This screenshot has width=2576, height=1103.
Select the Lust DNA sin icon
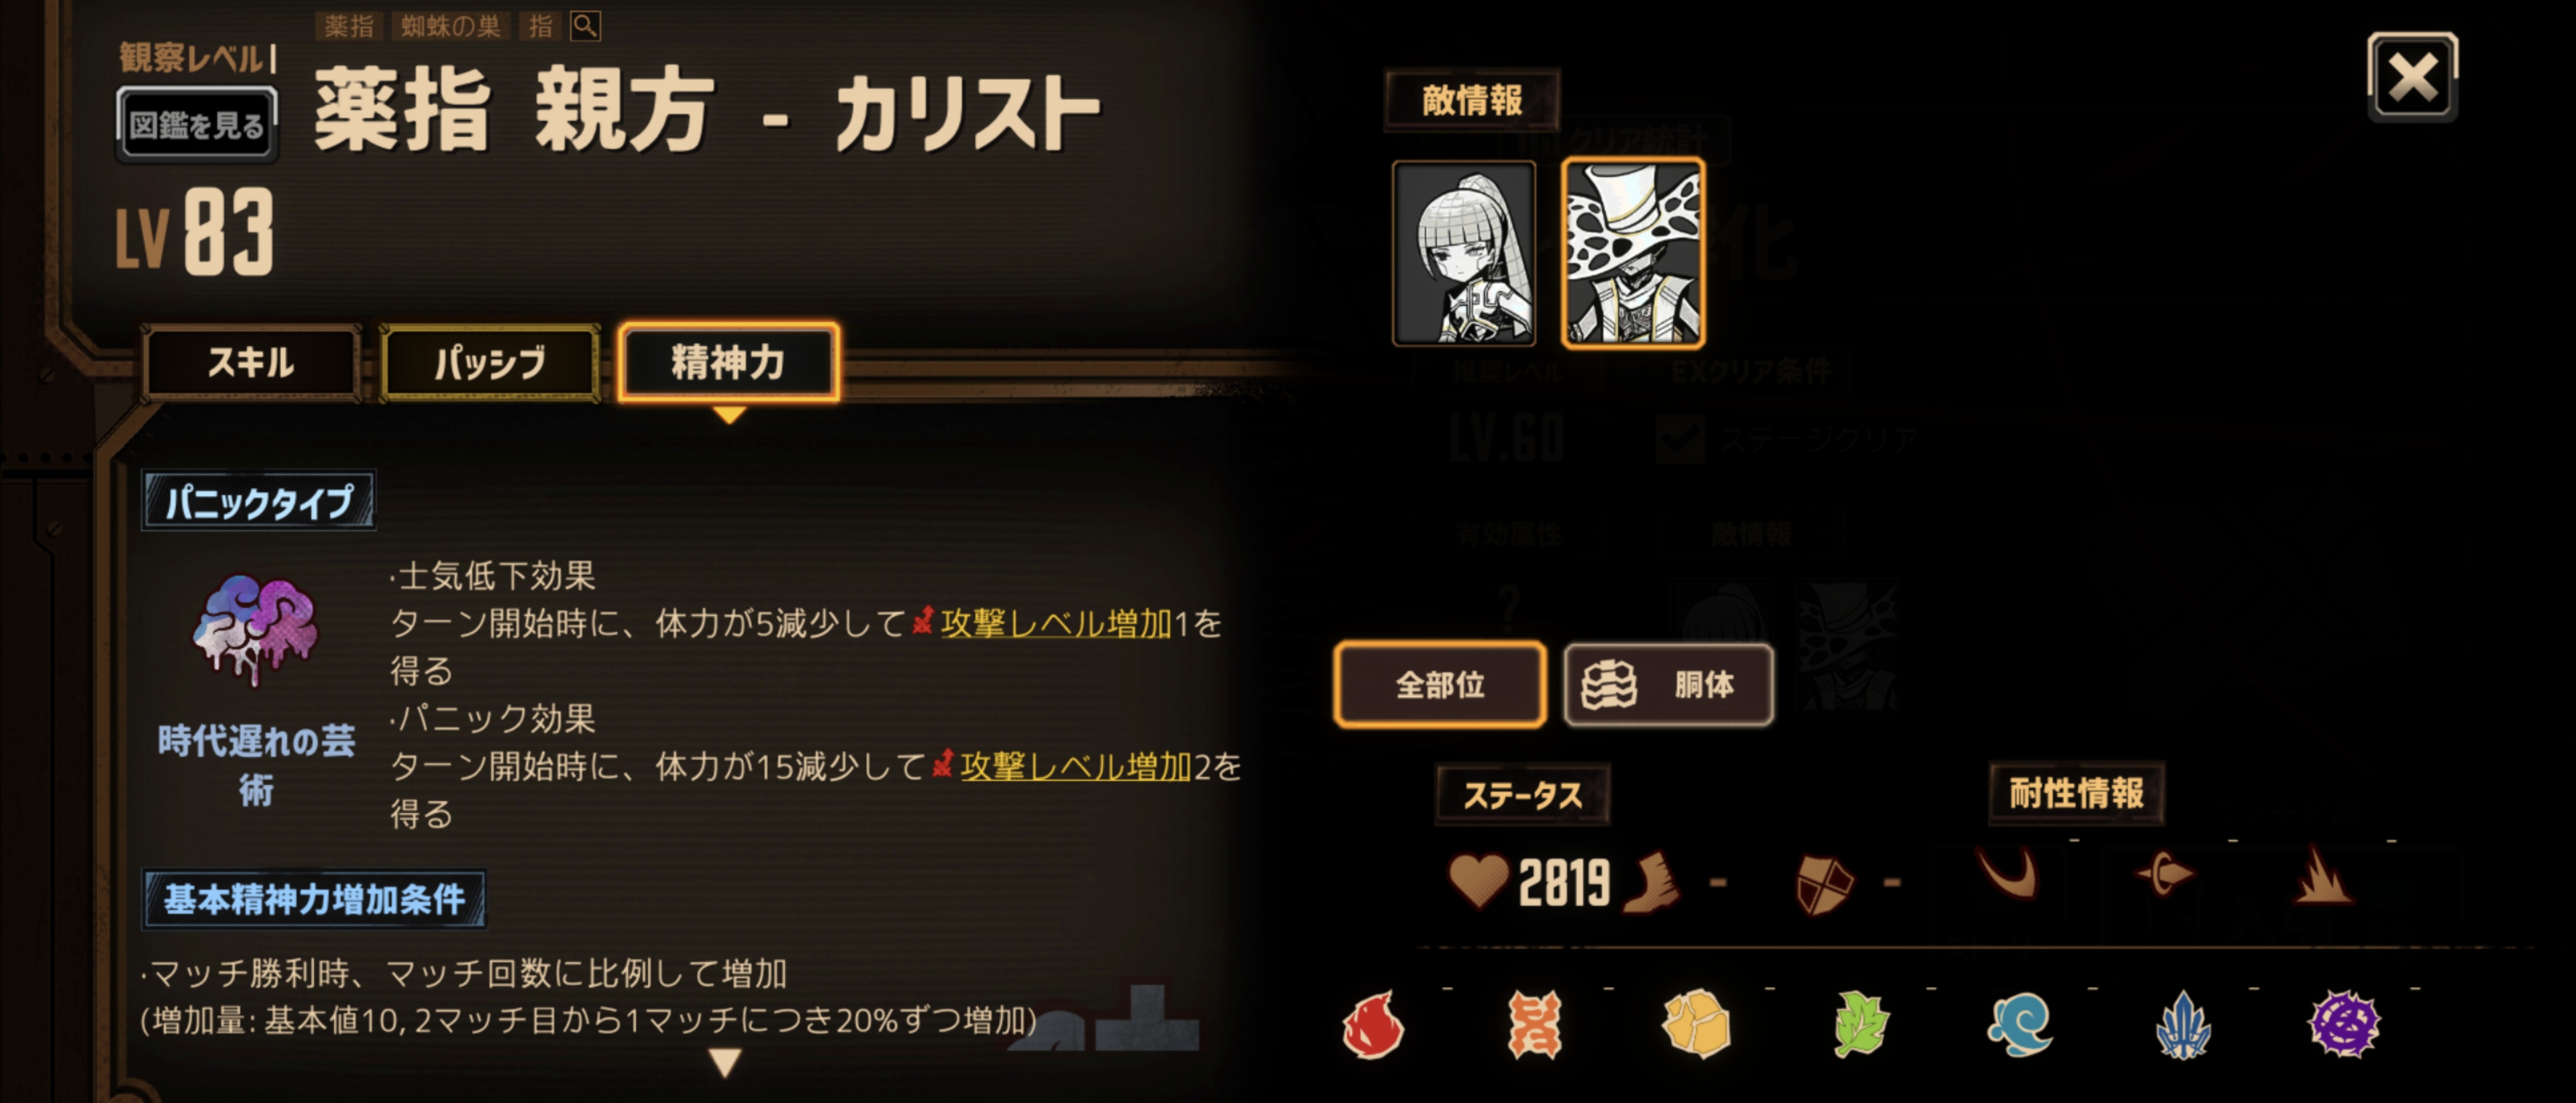1534,1025
